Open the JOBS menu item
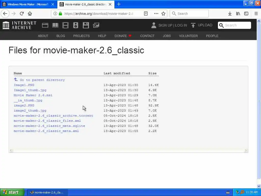 [167, 36]
